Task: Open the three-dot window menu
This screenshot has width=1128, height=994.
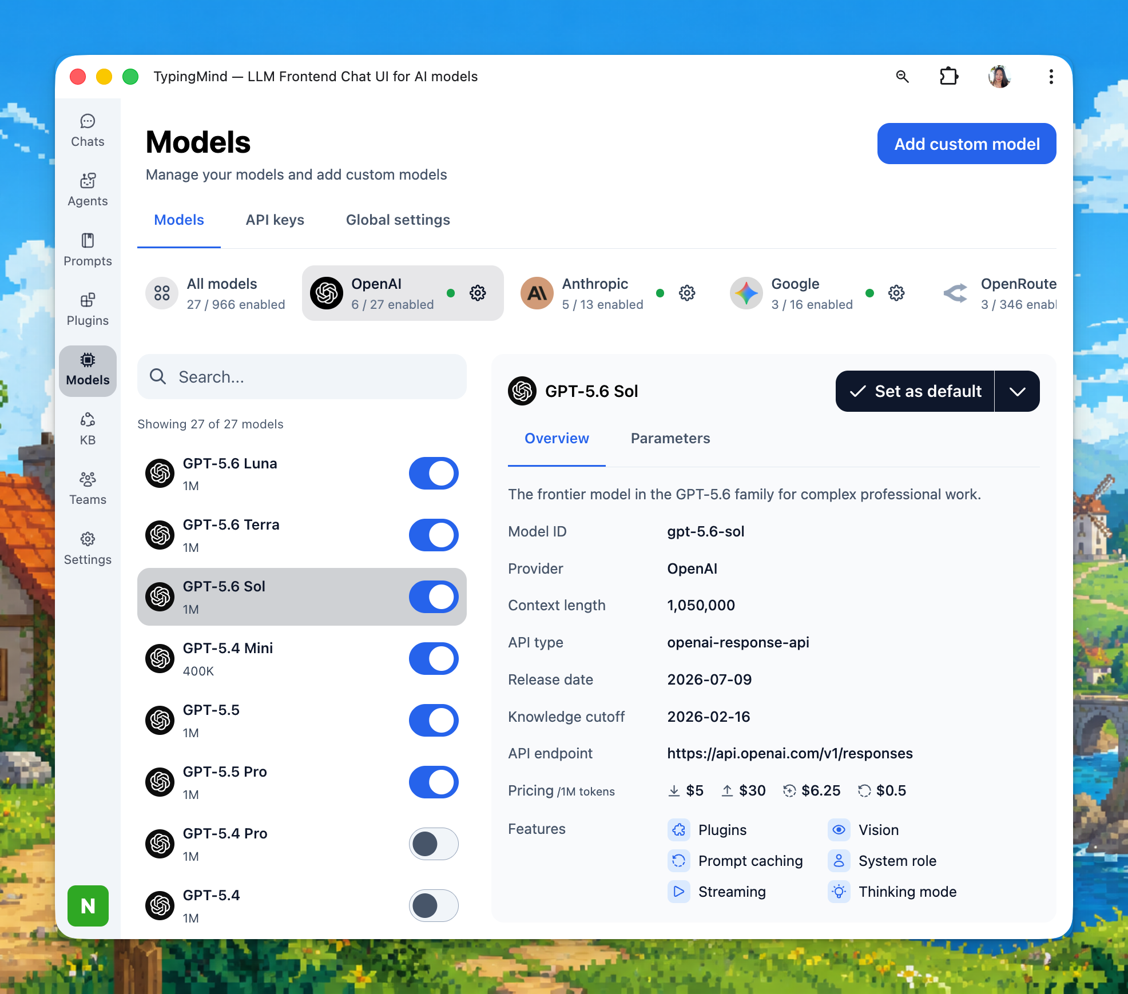Action: (x=1051, y=77)
